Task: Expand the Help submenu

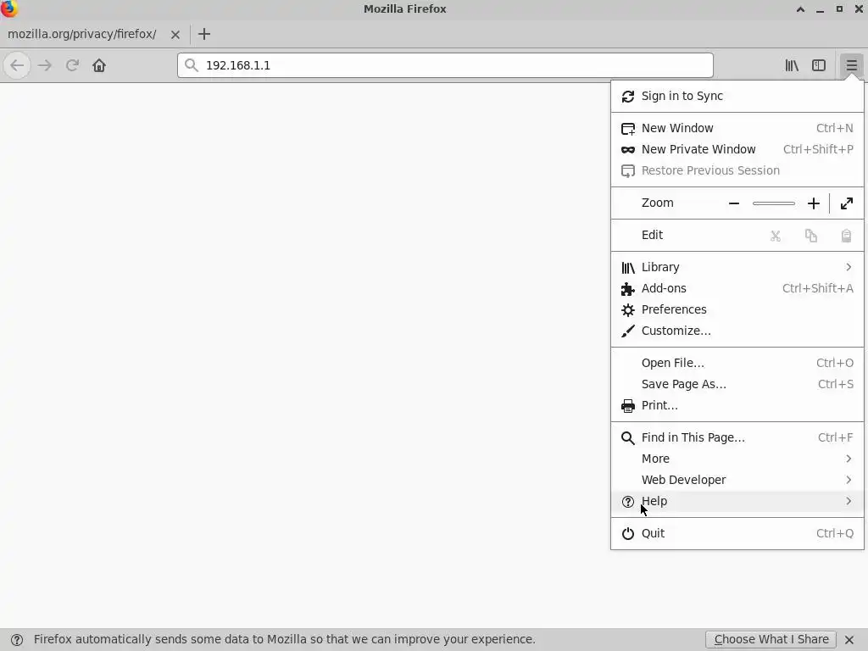Action: (x=737, y=502)
